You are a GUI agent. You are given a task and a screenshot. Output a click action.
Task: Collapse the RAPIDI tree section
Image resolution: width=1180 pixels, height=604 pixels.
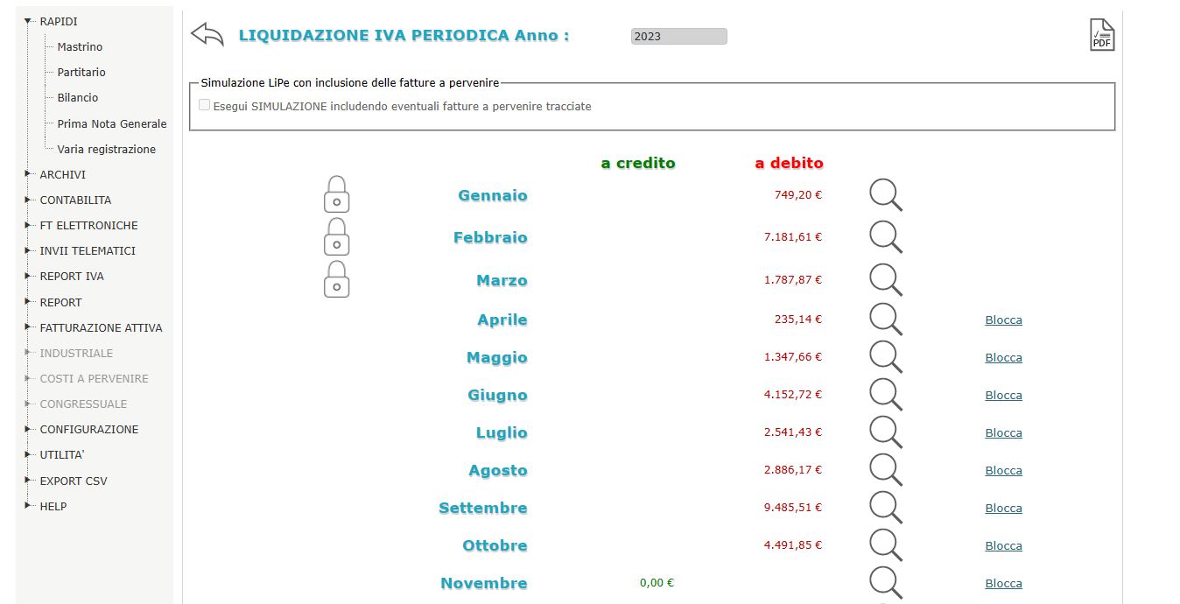click(29, 21)
